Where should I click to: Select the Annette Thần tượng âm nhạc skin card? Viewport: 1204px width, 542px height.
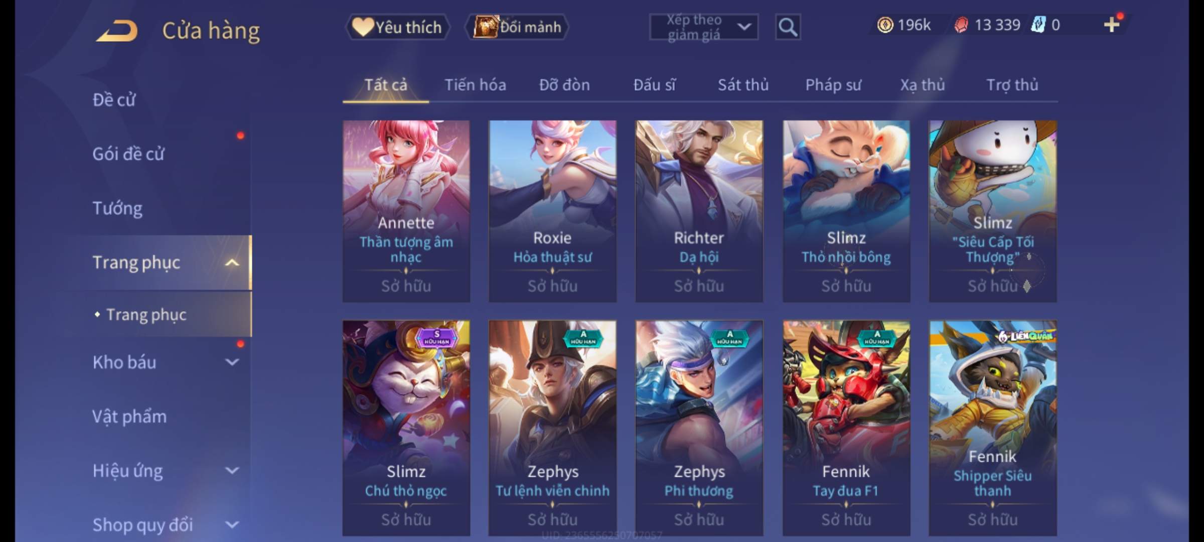406,211
